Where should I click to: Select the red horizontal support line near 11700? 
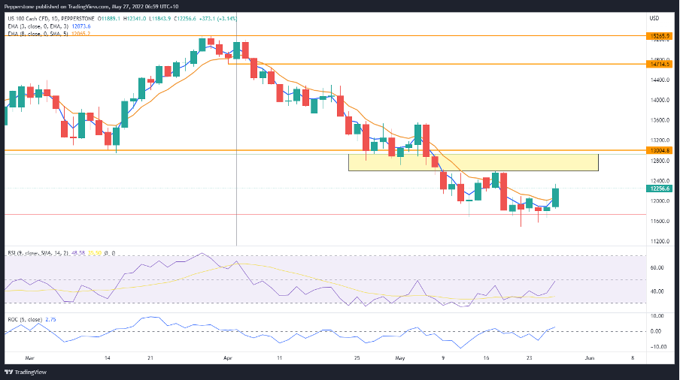(x=325, y=214)
